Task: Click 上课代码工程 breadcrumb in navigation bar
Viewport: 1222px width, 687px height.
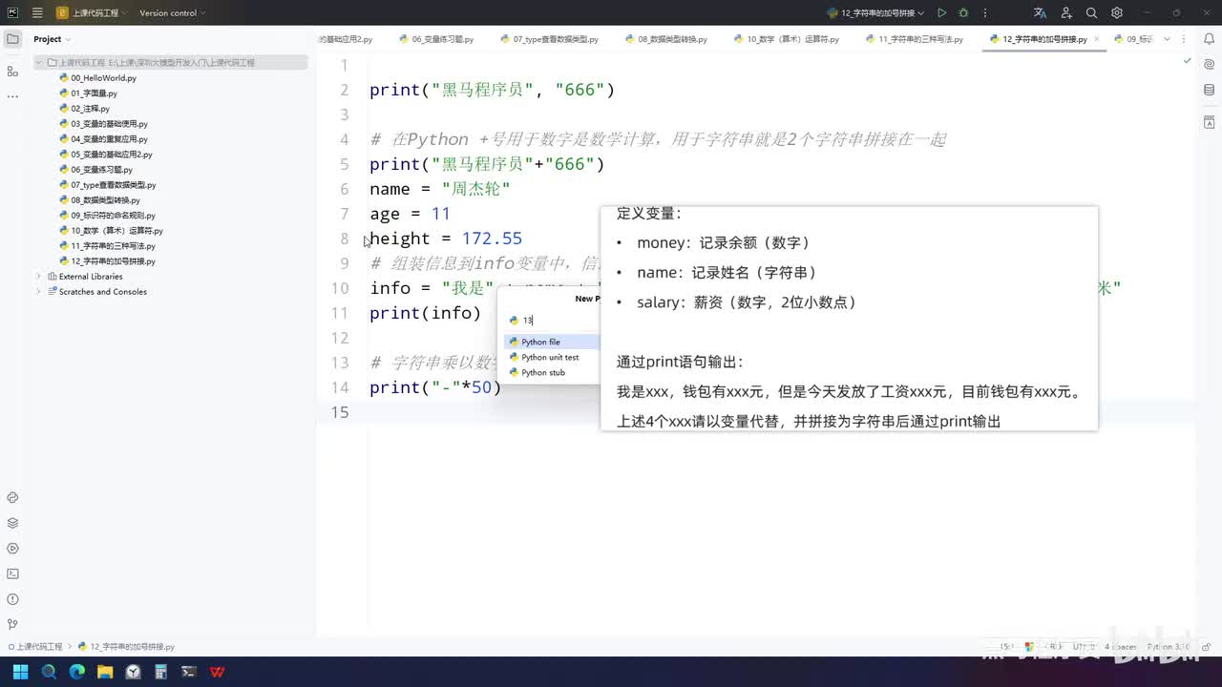Action: (35, 647)
